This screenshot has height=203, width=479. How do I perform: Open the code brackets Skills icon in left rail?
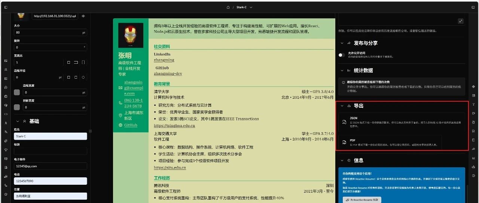pyautogui.click(x=6, y=114)
